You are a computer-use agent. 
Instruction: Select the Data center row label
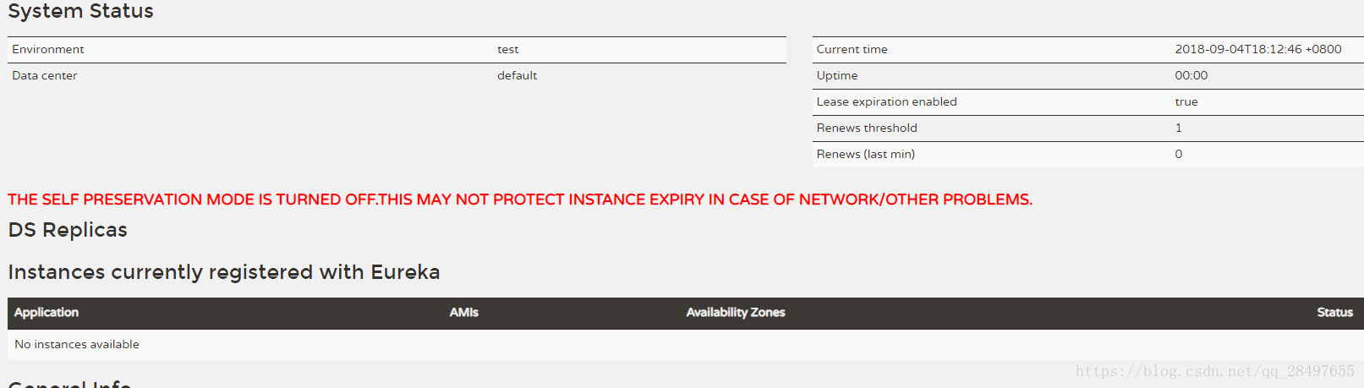45,75
